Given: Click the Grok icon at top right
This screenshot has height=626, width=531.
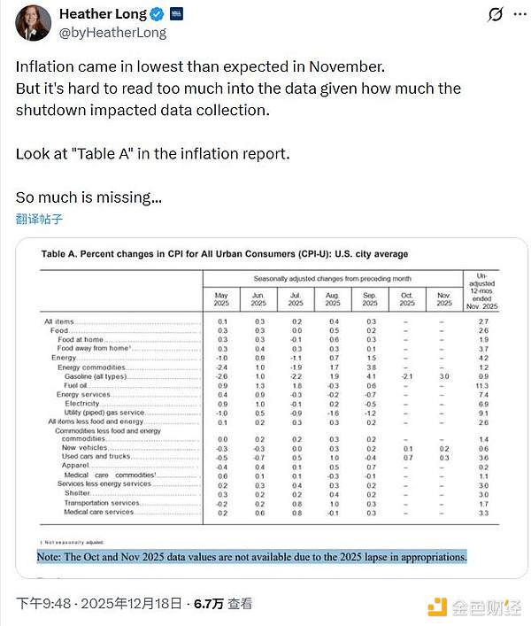Looking at the screenshot, I should [x=496, y=14].
